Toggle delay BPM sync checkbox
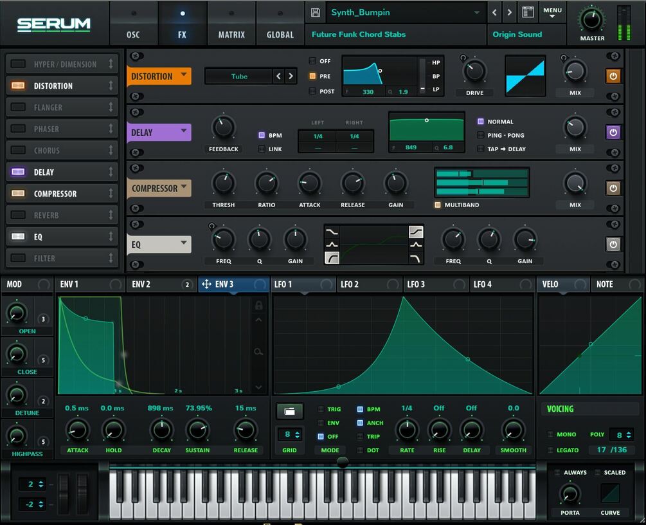The width and height of the screenshot is (646, 525). coord(261,135)
